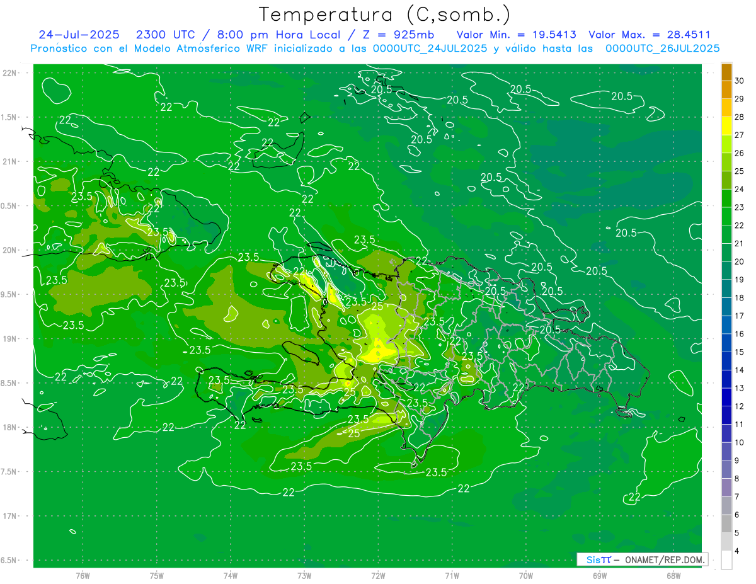
Task: Click the '72W' longitude axis label
Action: 378,576
